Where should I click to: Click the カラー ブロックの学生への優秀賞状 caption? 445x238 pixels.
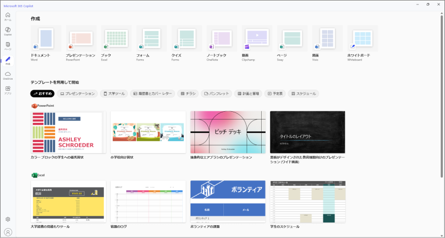[x=57, y=157]
